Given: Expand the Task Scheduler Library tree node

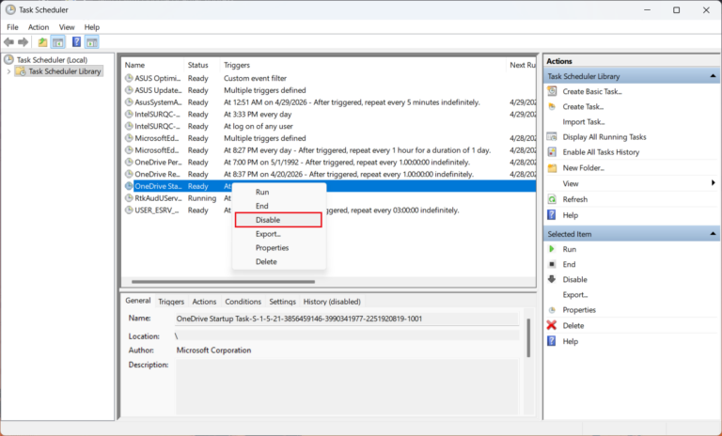Looking at the screenshot, I should click(x=8, y=71).
